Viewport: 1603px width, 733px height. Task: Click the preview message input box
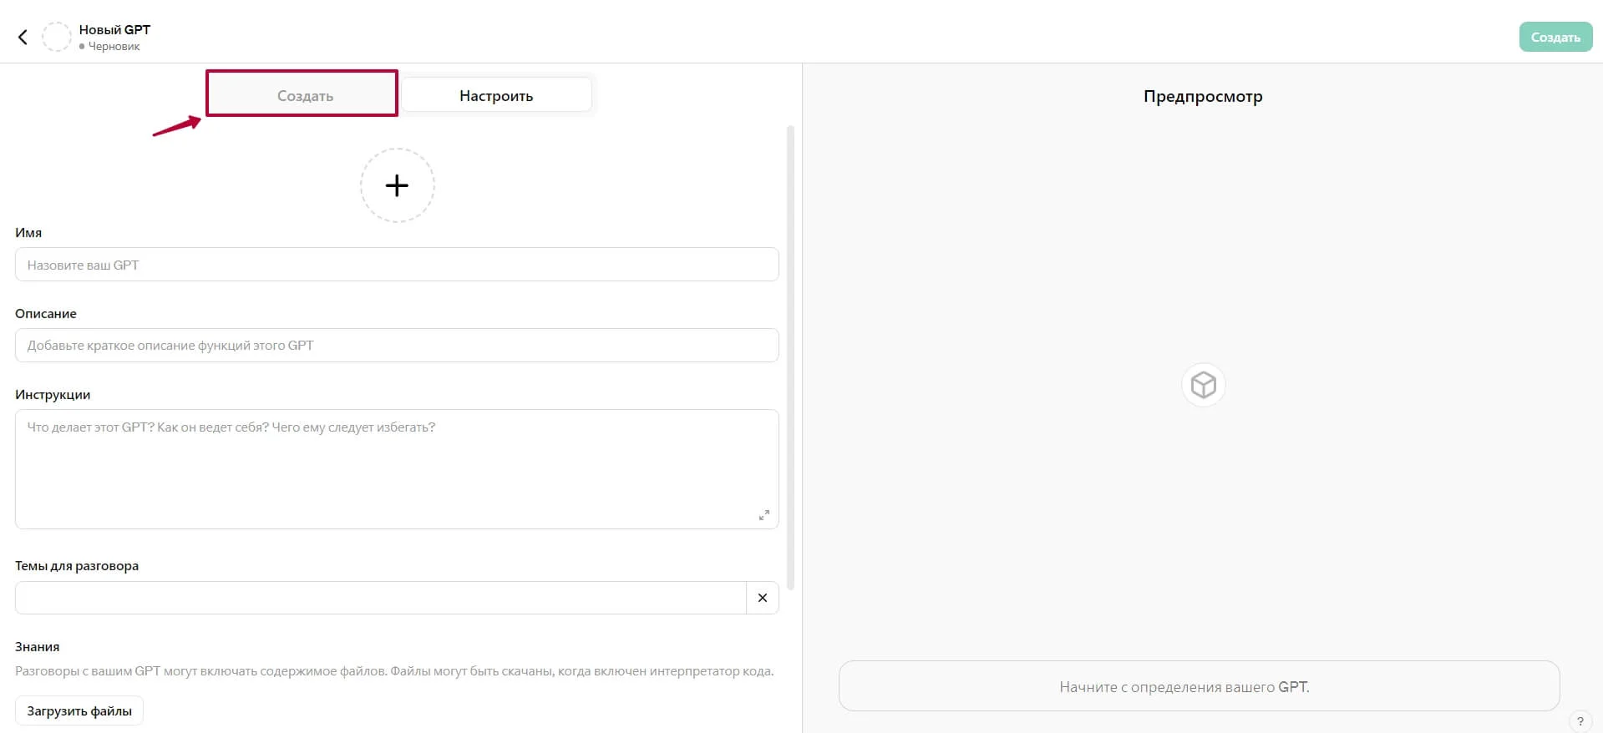(x=1199, y=686)
